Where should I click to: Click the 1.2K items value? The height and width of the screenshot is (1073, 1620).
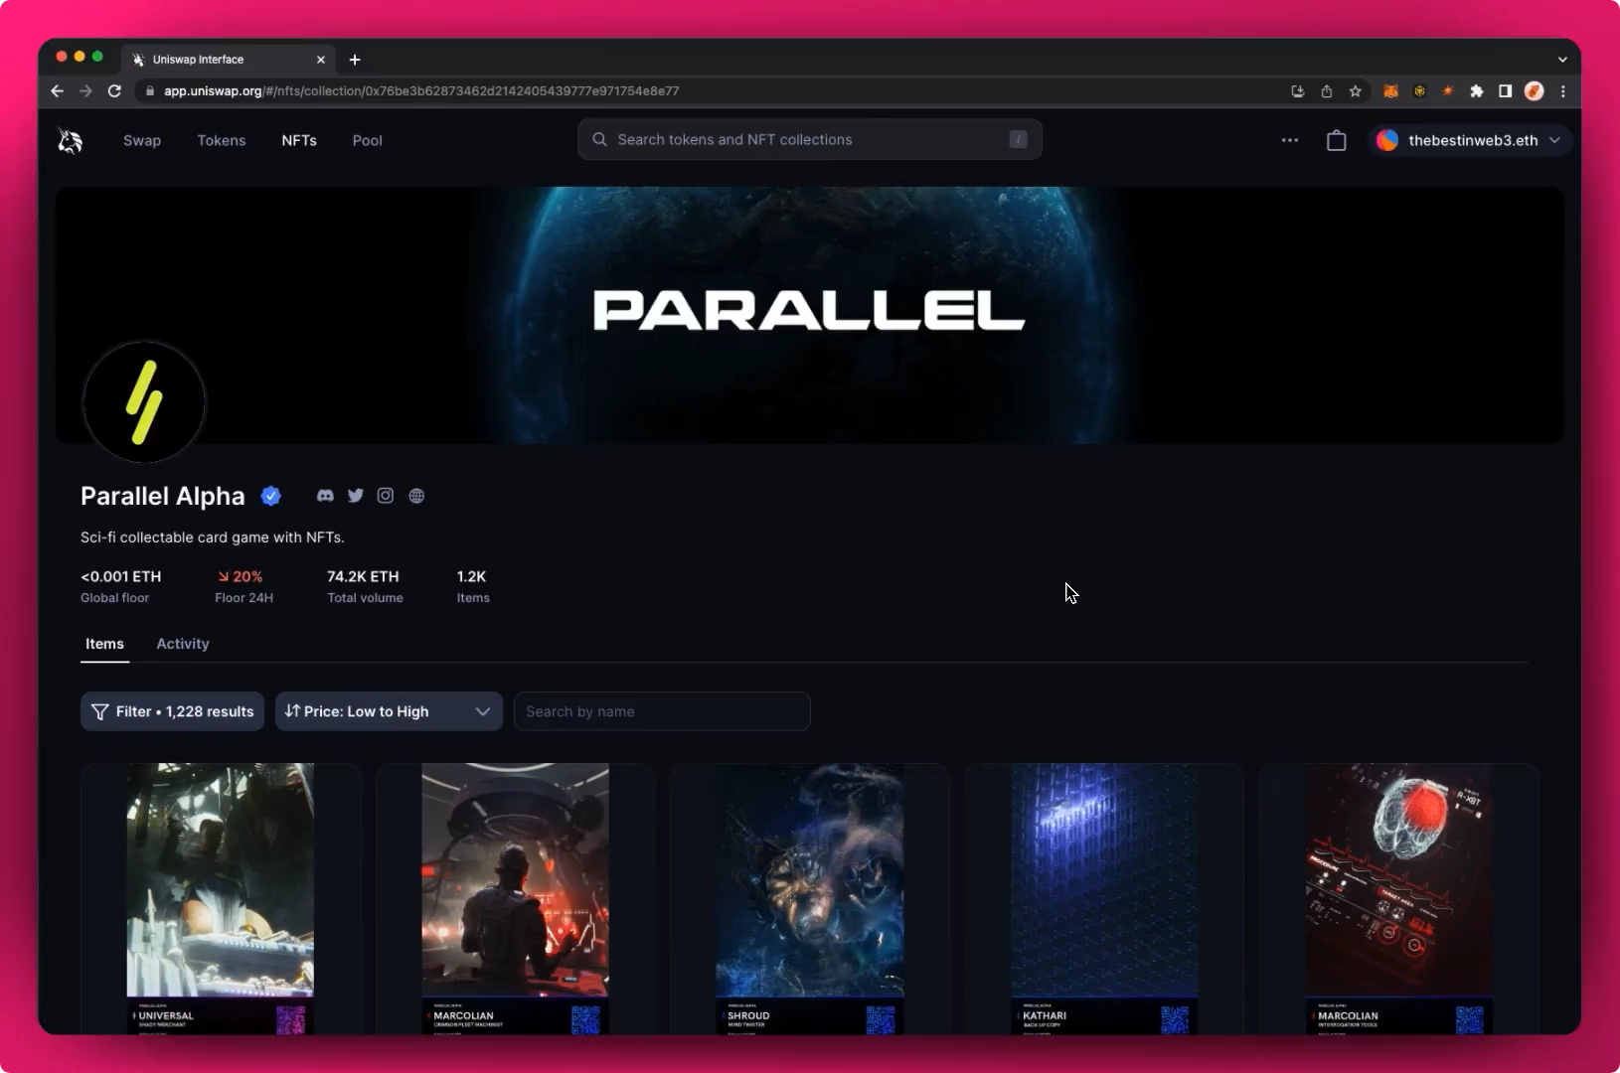[471, 576]
